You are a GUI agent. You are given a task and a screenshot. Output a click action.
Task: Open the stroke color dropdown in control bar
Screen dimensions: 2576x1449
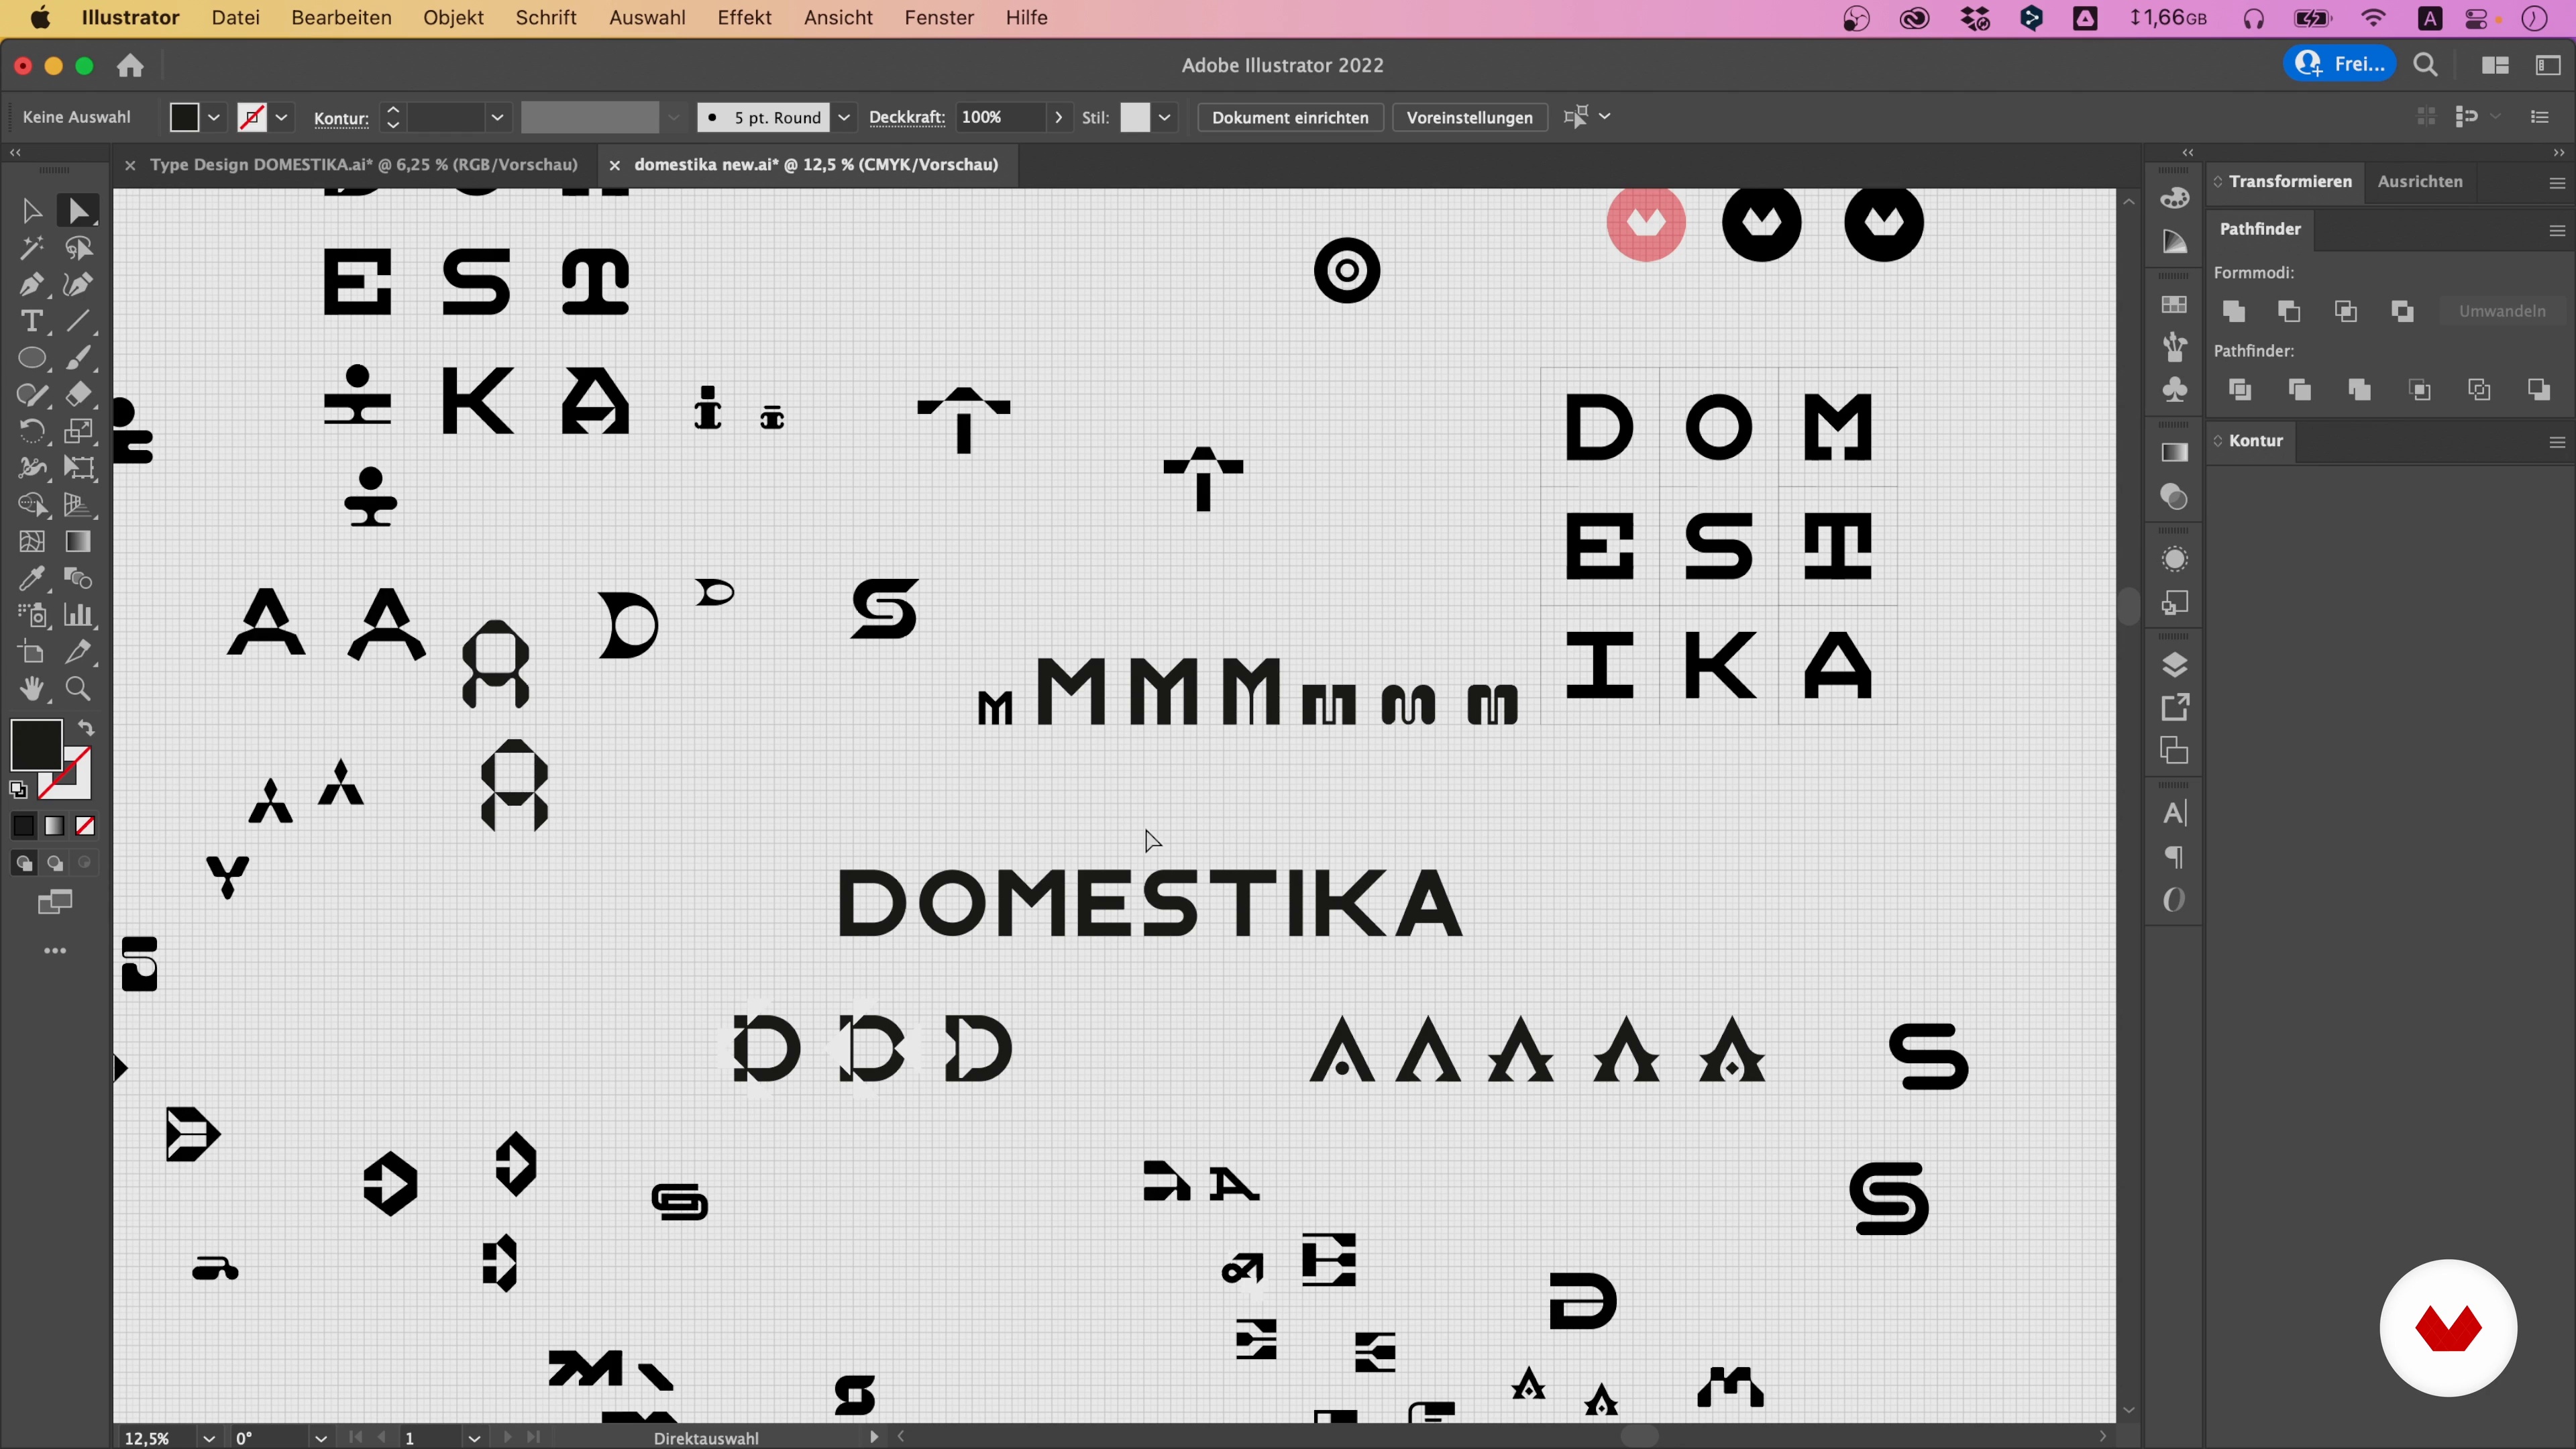coord(282,118)
